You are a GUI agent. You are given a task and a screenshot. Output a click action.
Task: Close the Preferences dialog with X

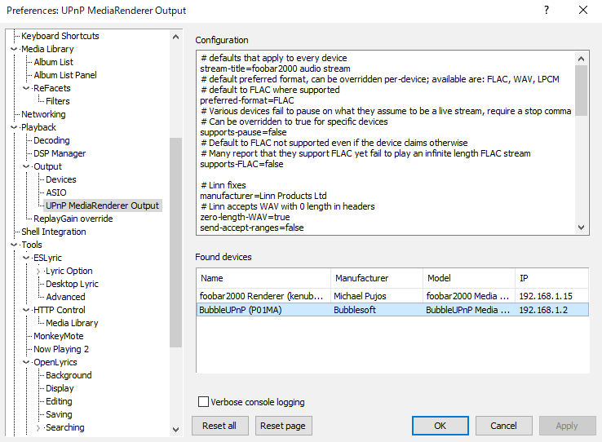pyautogui.click(x=582, y=10)
